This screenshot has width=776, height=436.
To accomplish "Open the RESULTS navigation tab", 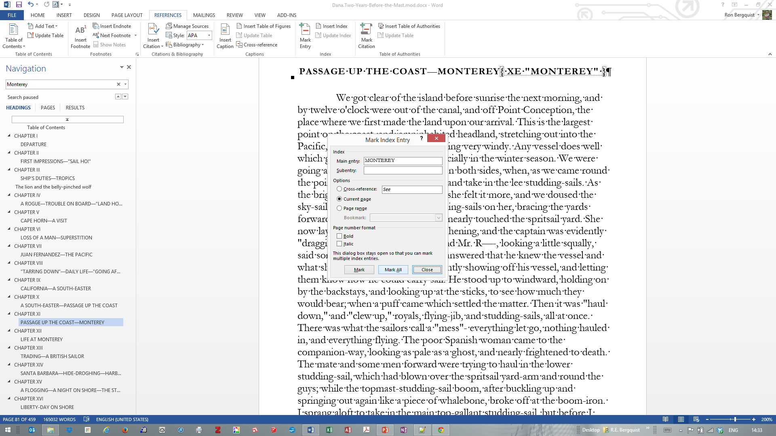I will click(75, 108).
